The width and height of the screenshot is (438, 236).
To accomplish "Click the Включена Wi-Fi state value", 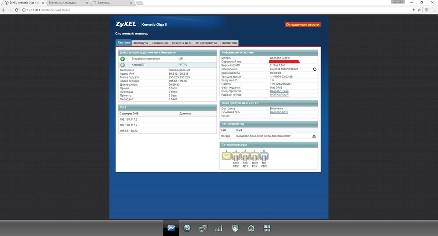I will [x=276, y=109].
